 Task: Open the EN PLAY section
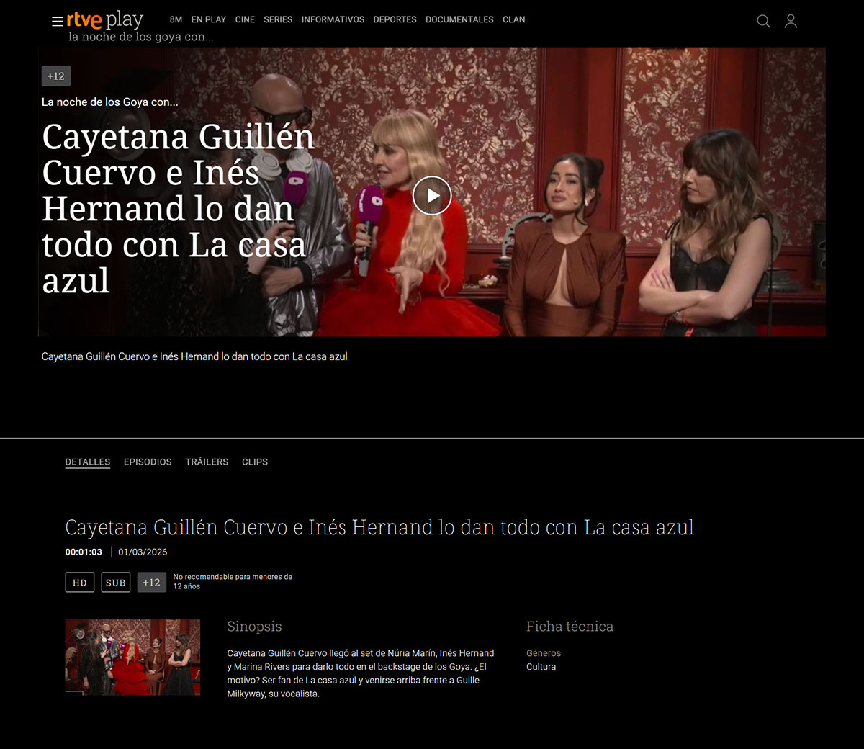click(x=209, y=19)
